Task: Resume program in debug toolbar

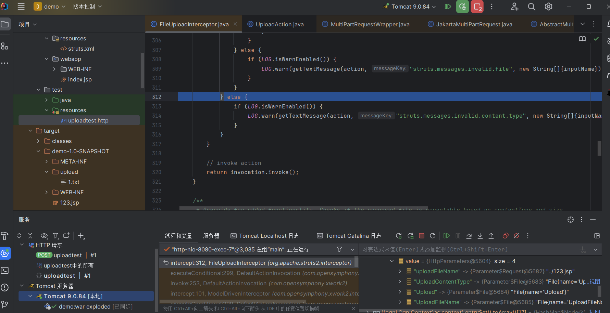Action: (x=447, y=236)
